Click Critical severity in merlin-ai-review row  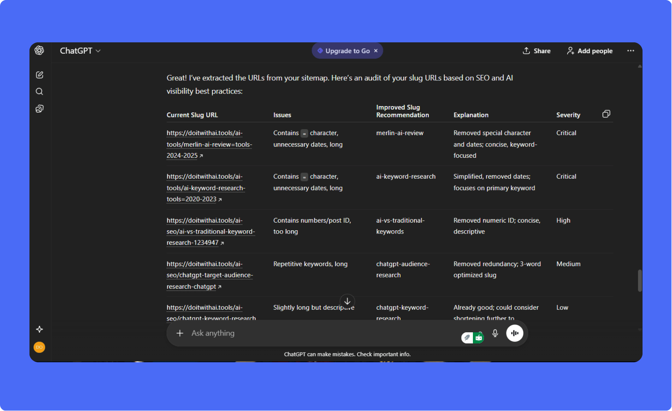tap(566, 133)
